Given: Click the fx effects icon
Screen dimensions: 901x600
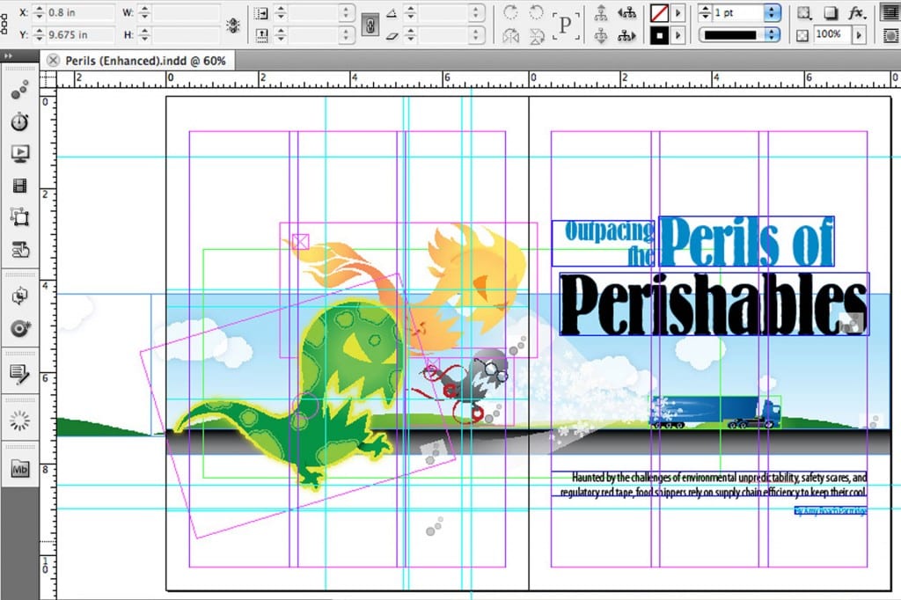Looking at the screenshot, I should point(856,13).
